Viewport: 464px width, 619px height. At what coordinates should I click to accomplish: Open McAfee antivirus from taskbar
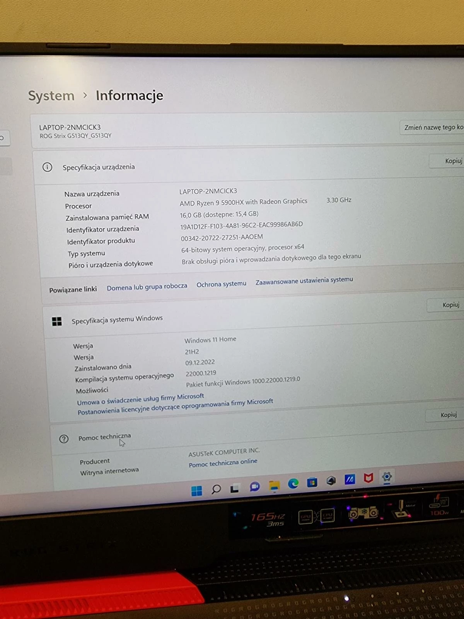[x=368, y=478]
